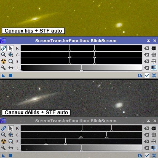Click the blue Apply square in upper panel

(x=10, y=75)
